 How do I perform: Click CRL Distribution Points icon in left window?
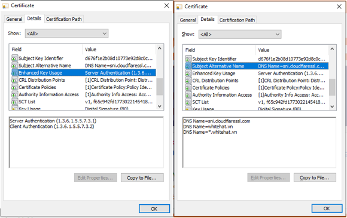pos(14,80)
